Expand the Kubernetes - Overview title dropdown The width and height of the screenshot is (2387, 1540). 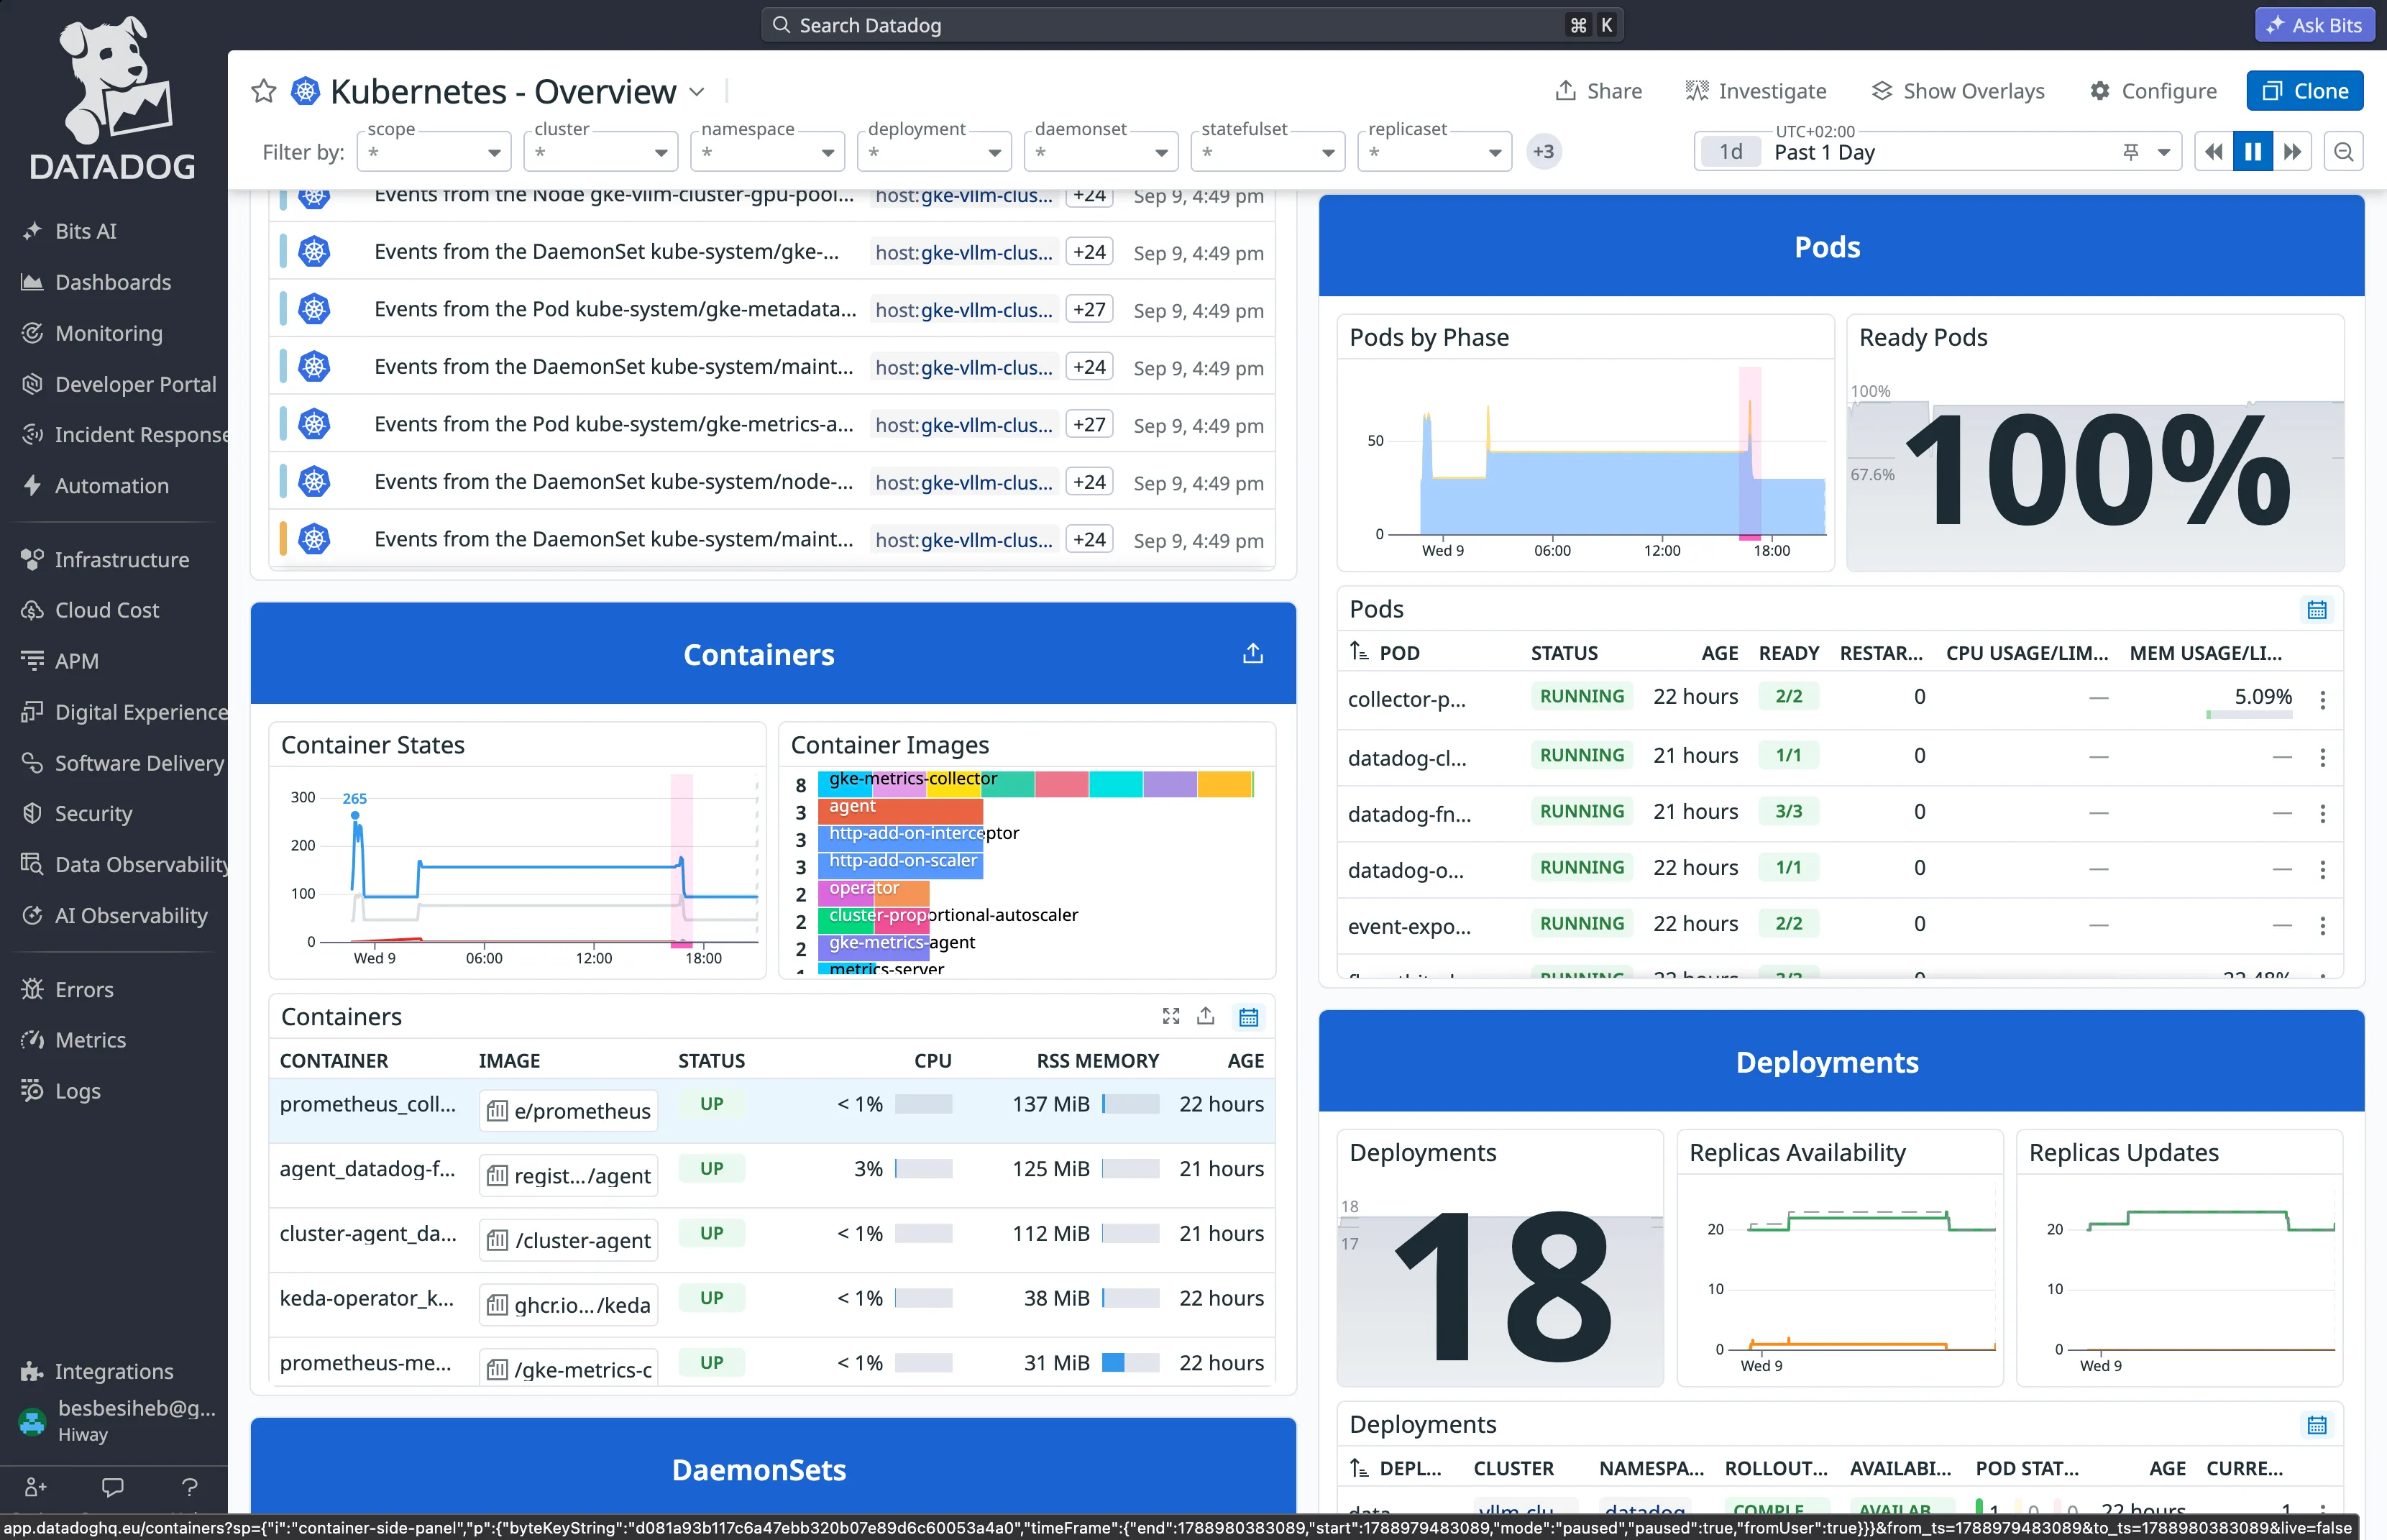pyautogui.click(x=697, y=92)
